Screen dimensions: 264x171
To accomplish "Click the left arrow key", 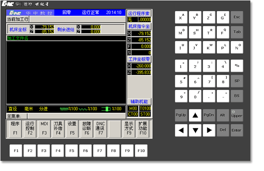I will [x=181, y=130].
